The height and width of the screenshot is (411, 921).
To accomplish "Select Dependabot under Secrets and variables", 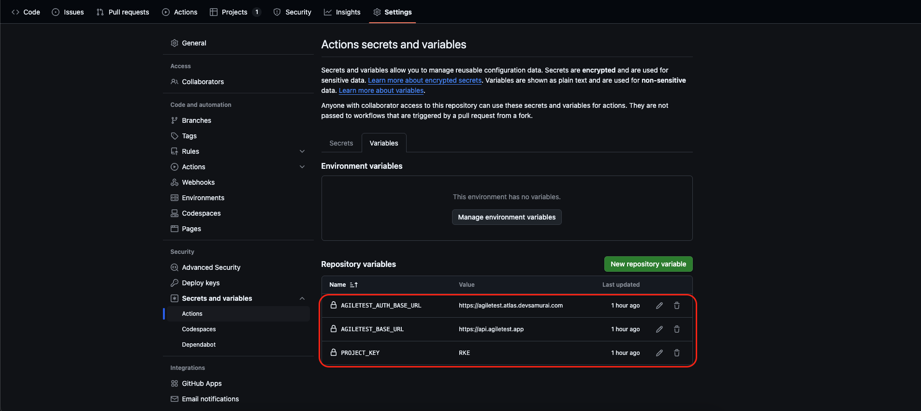I will pyautogui.click(x=238, y=345).
